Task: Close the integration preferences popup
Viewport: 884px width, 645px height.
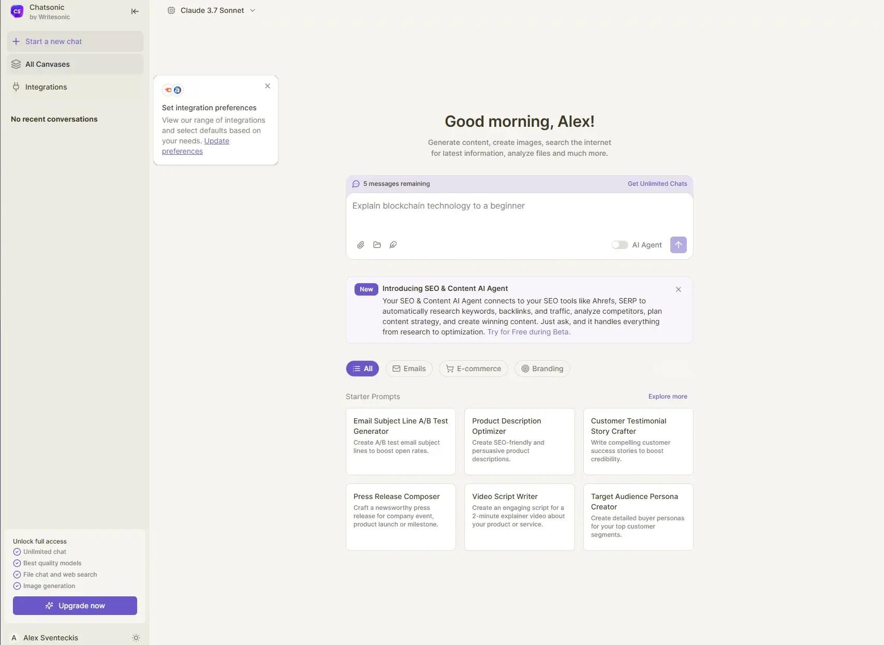Action: (268, 86)
